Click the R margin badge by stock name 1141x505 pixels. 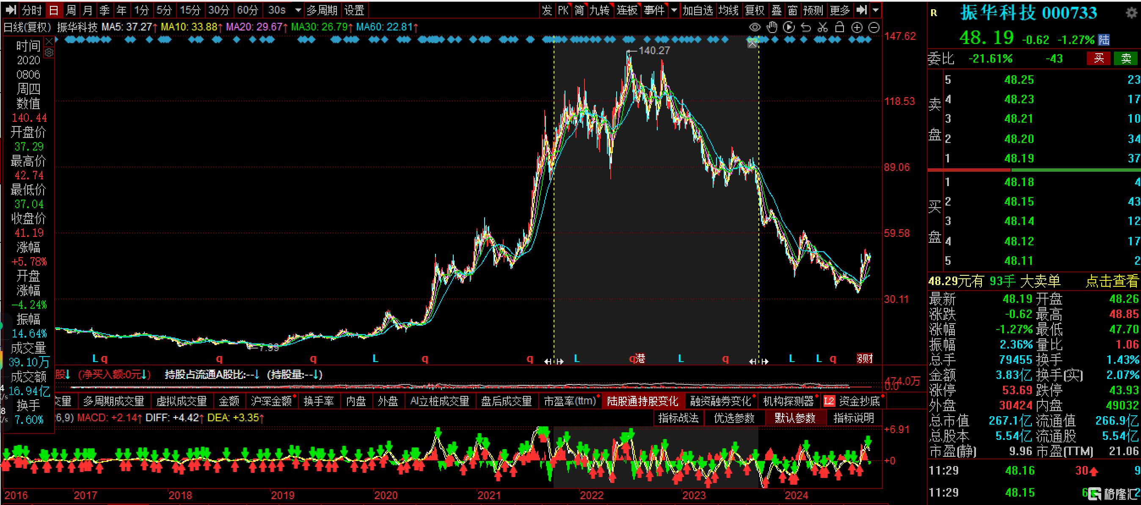click(x=934, y=13)
